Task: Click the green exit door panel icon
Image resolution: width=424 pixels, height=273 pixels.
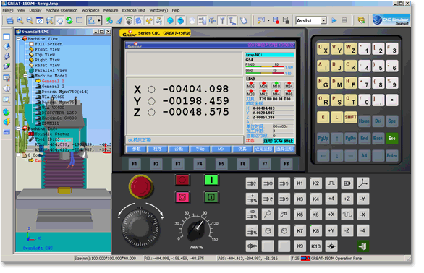Action: [362, 246]
